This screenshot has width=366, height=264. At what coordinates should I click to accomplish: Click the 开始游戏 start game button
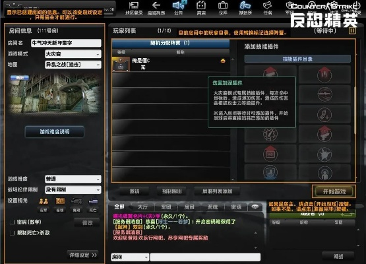[334, 191]
